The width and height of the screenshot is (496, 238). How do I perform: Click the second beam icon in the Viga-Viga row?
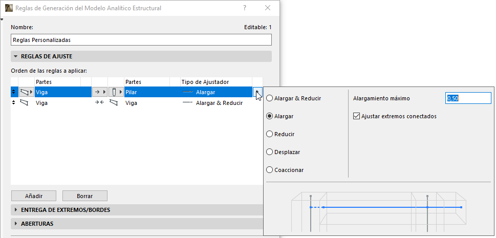(x=114, y=103)
